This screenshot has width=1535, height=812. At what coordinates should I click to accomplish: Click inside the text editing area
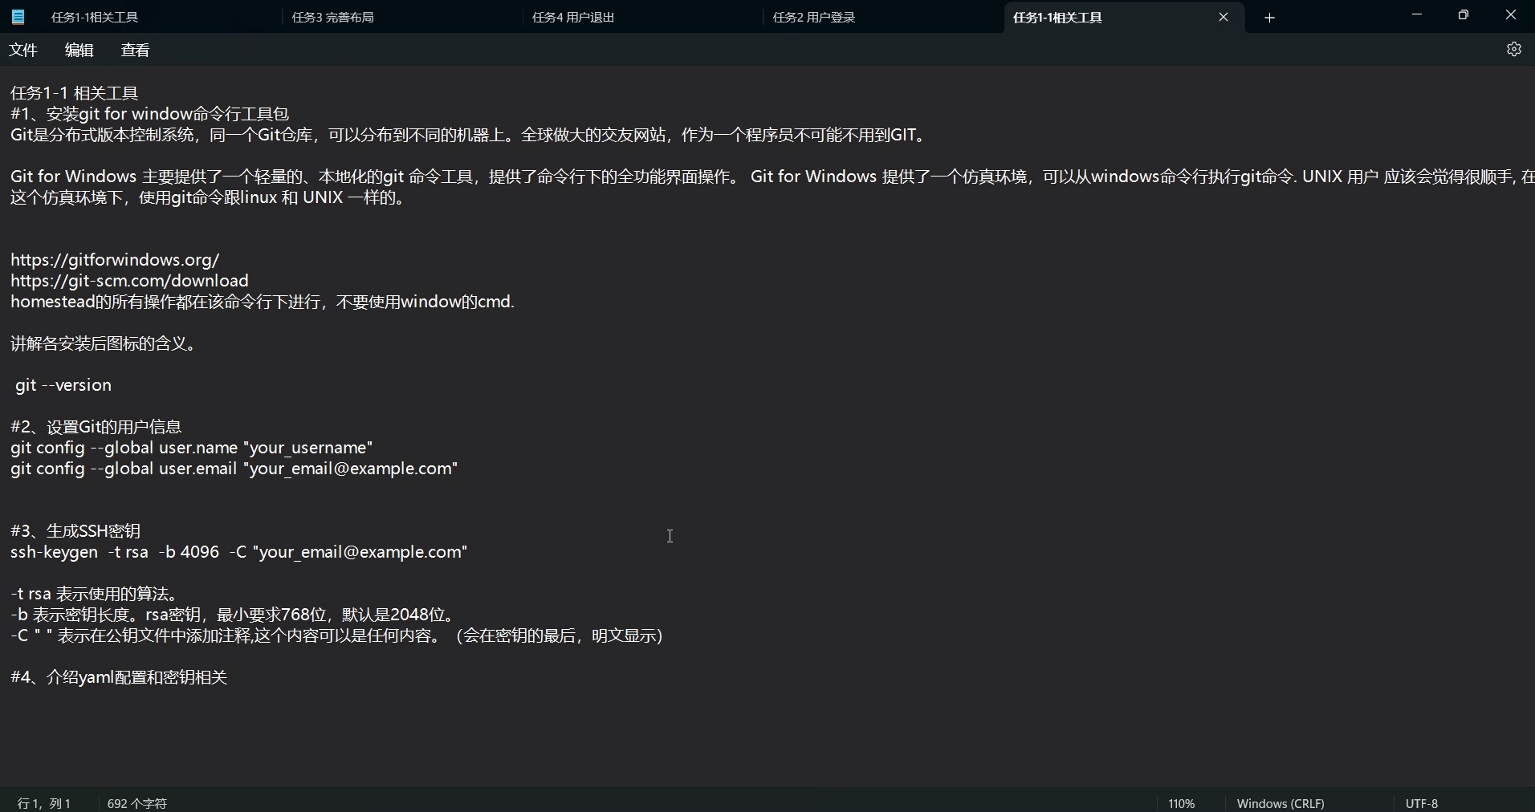point(670,536)
